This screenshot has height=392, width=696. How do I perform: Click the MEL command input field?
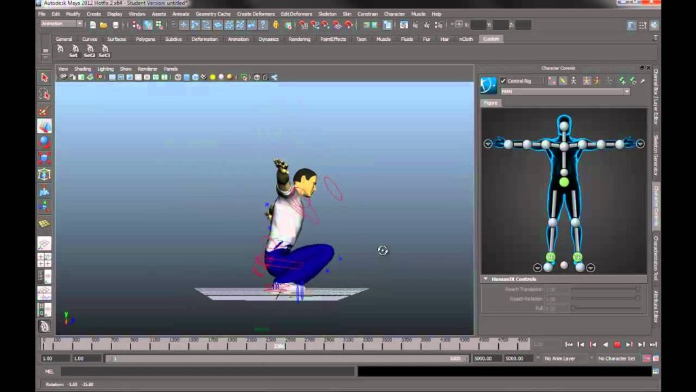(x=208, y=372)
